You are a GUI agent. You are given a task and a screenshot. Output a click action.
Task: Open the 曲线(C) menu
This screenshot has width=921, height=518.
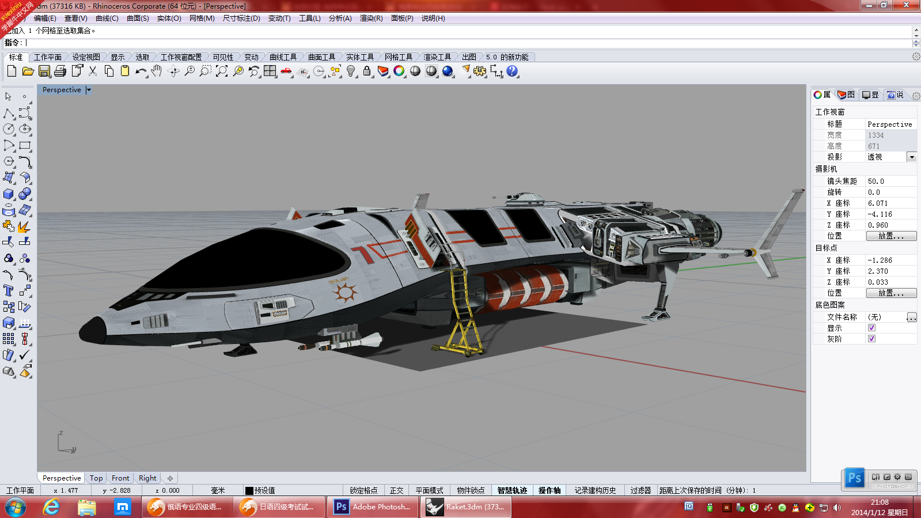point(107,18)
